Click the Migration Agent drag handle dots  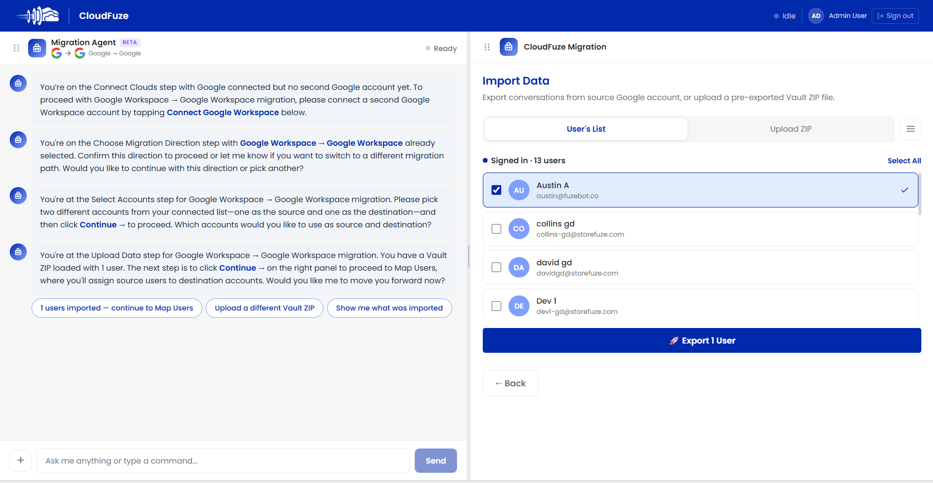click(x=17, y=48)
